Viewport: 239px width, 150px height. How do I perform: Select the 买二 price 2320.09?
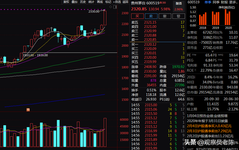150,49
